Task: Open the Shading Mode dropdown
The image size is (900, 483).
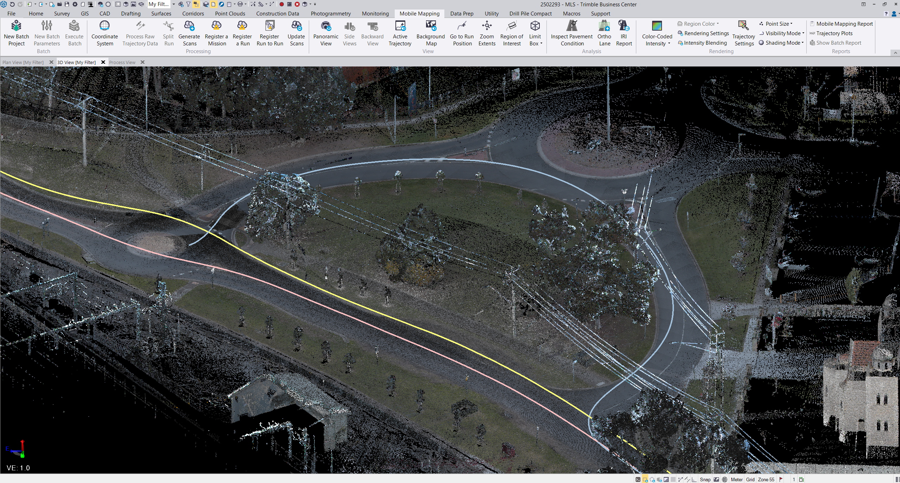Action: pos(783,43)
